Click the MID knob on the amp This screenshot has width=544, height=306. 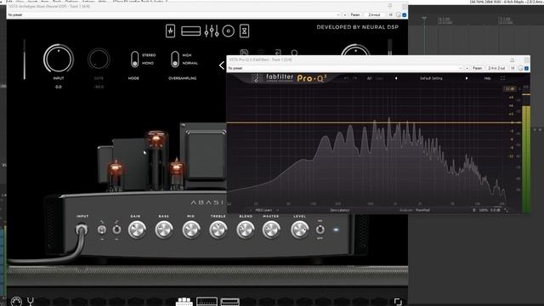(x=190, y=229)
